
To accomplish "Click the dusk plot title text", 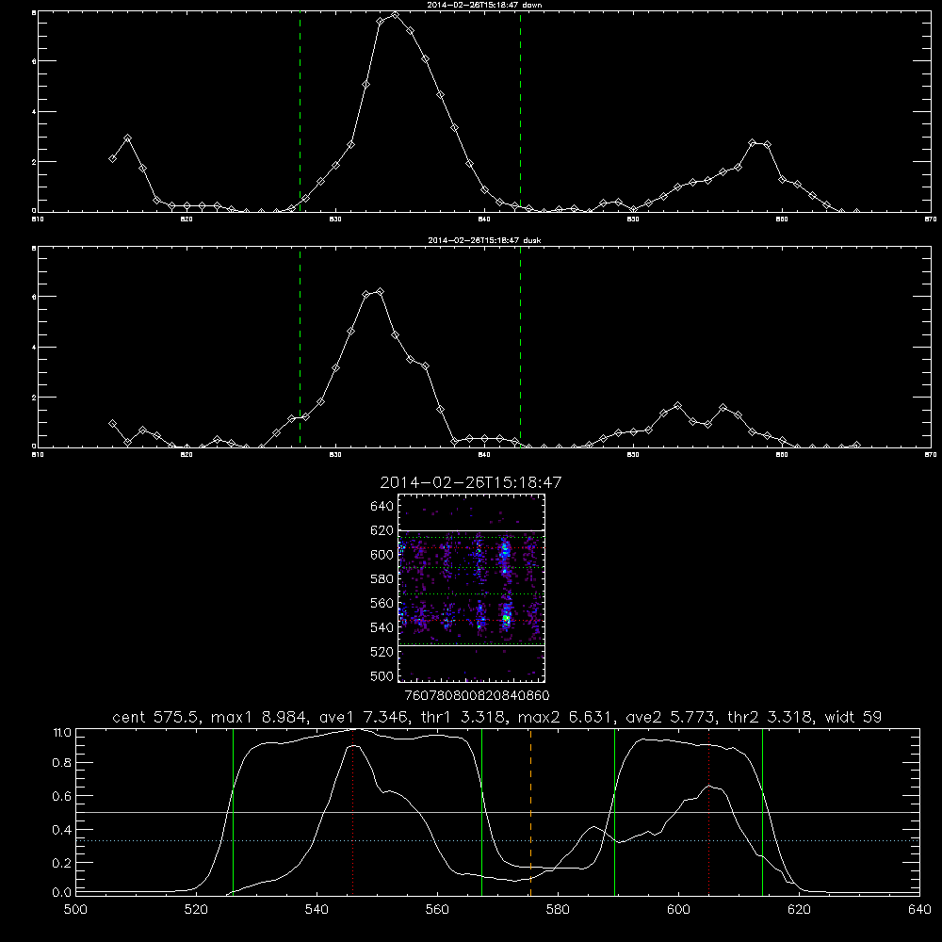I will click(484, 240).
